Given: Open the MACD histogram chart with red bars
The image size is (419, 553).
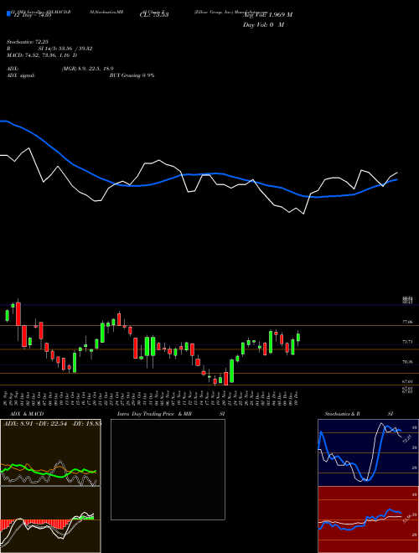Looking at the screenshot, I should coord(50,519).
